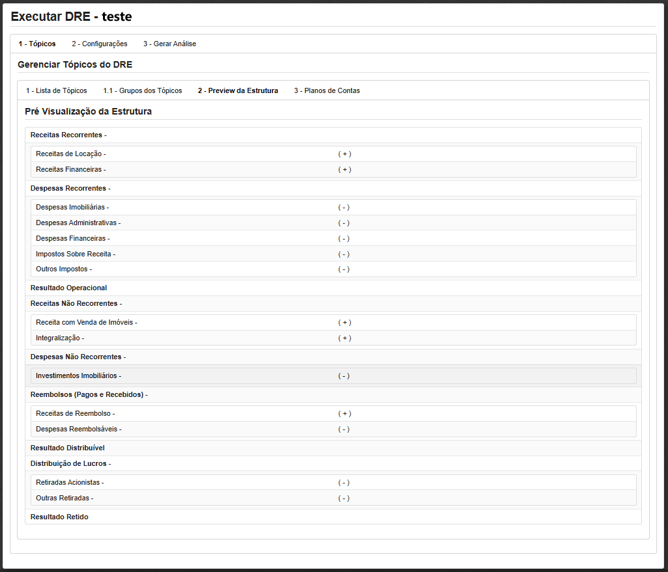Image resolution: width=668 pixels, height=572 pixels.
Task: Collapse the Receitas Recorrentes group header
Action: click(68, 135)
